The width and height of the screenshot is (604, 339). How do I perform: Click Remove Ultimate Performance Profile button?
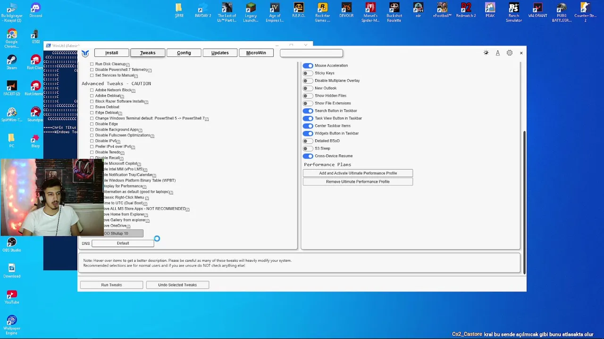358,182
